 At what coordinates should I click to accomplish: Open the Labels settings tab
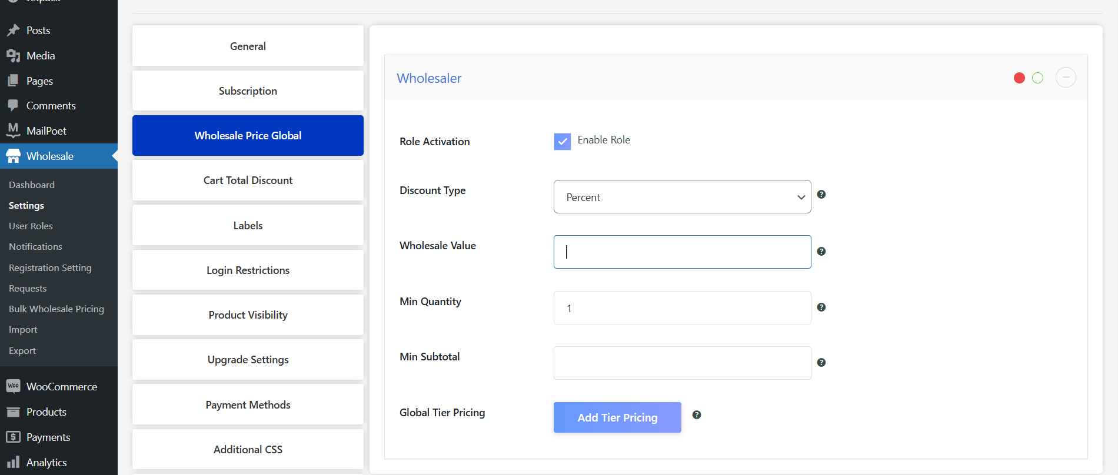[248, 225]
